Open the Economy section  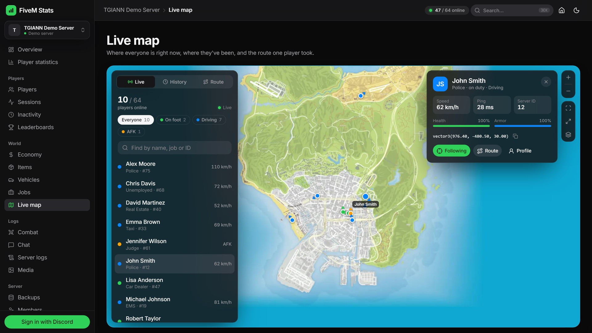pos(47,155)
